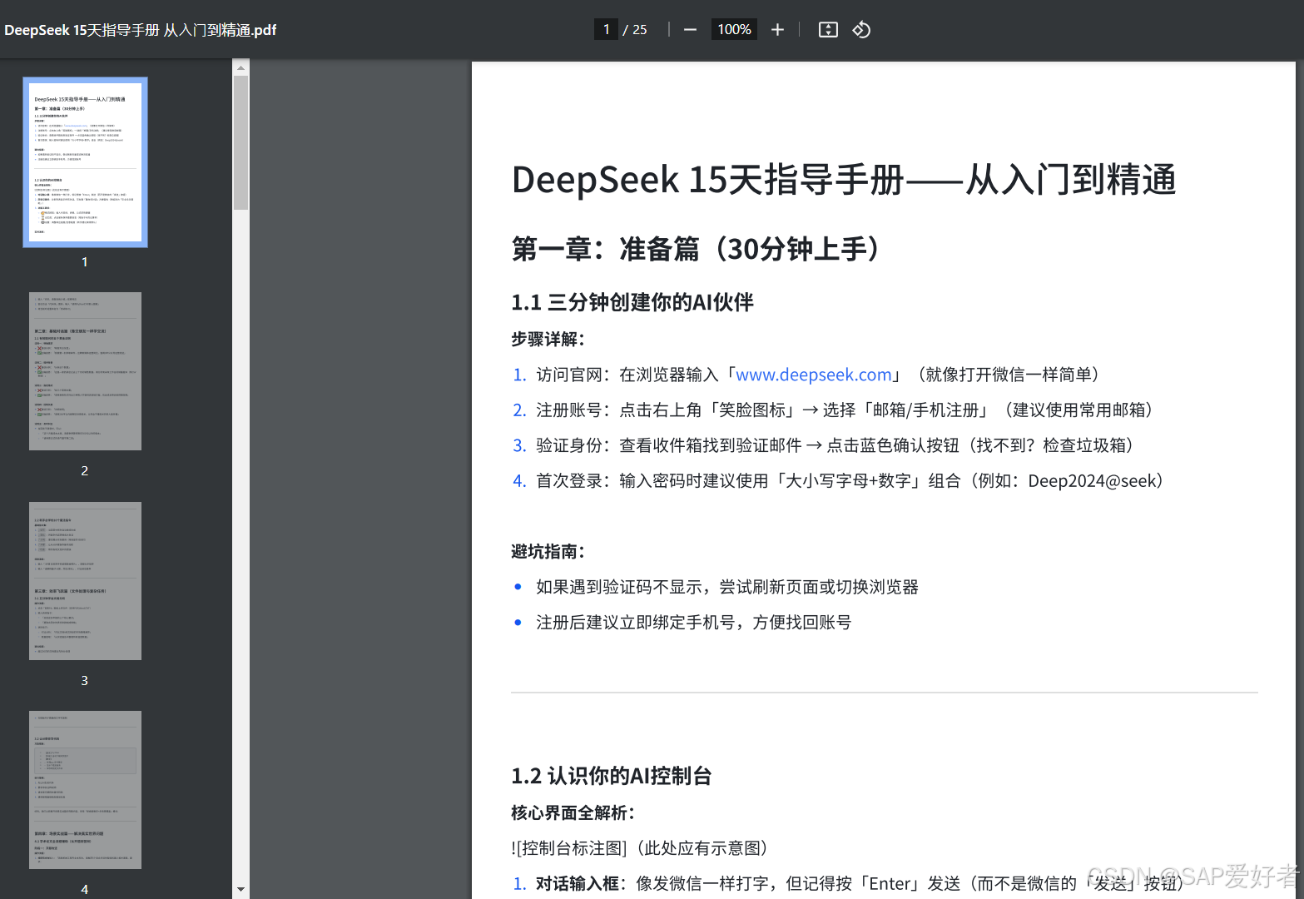Image resolution: width=1304 pixels, height=899 pixels.
Task: Zoom out with the minus icon
Action: point(690,30)
